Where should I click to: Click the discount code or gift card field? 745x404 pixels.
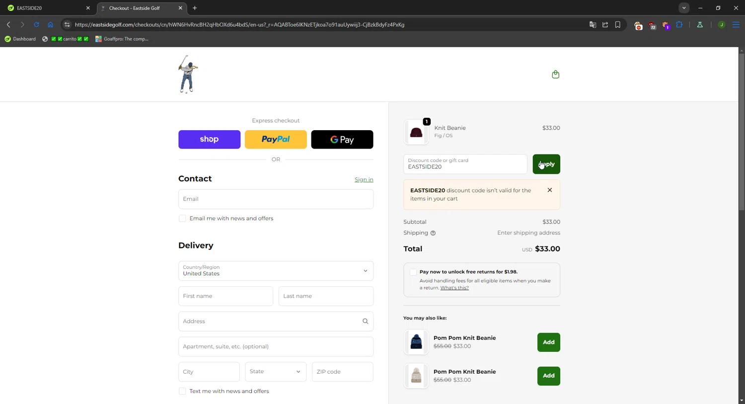click(x=465, y=164)
